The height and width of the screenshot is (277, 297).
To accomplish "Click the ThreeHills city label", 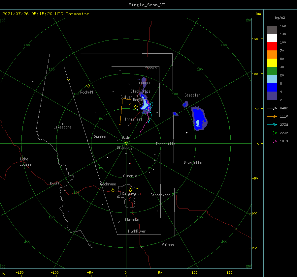I will (x=165, y=144).
